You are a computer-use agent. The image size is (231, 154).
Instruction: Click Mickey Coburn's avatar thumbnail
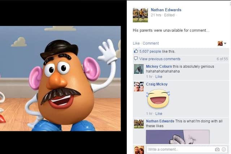click(139, 69)
